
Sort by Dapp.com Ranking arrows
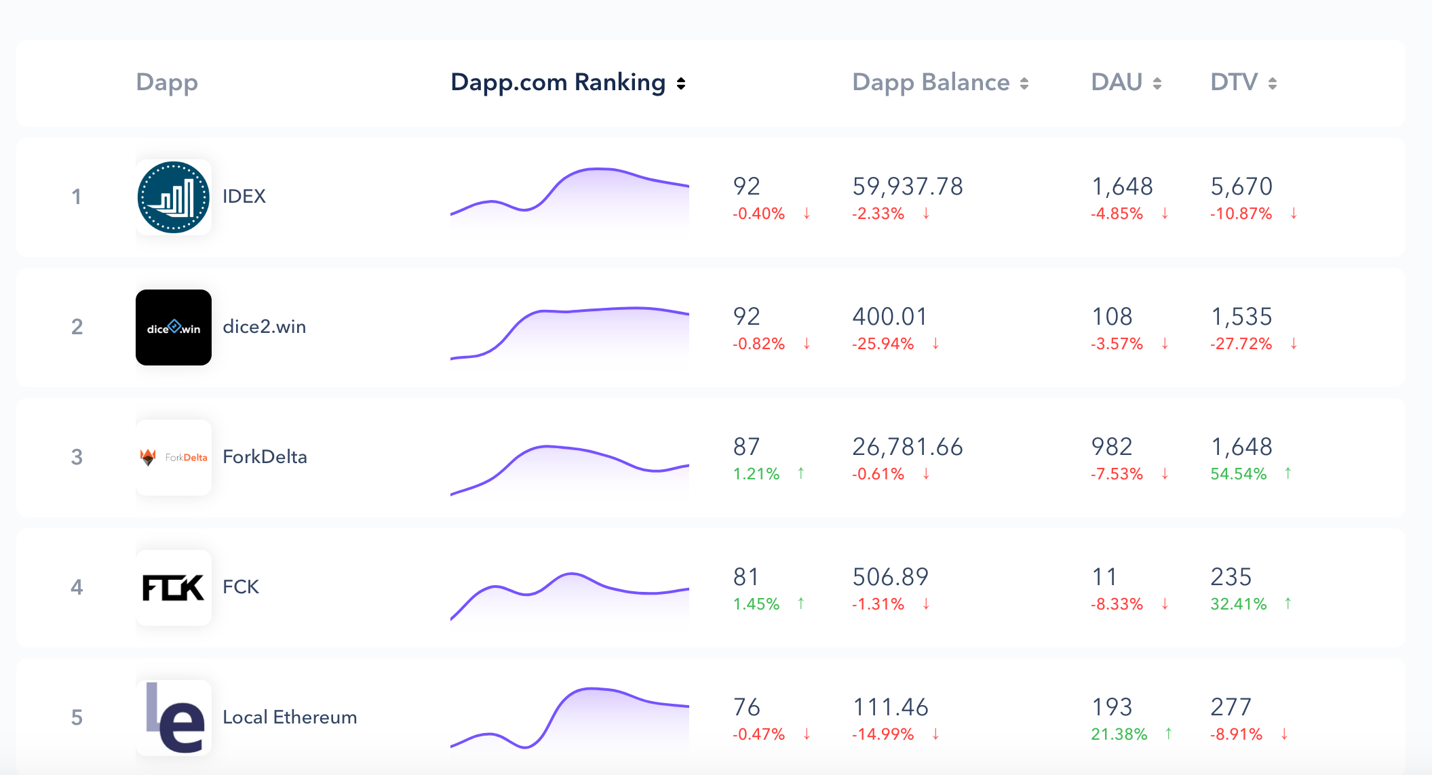(681, 83)
